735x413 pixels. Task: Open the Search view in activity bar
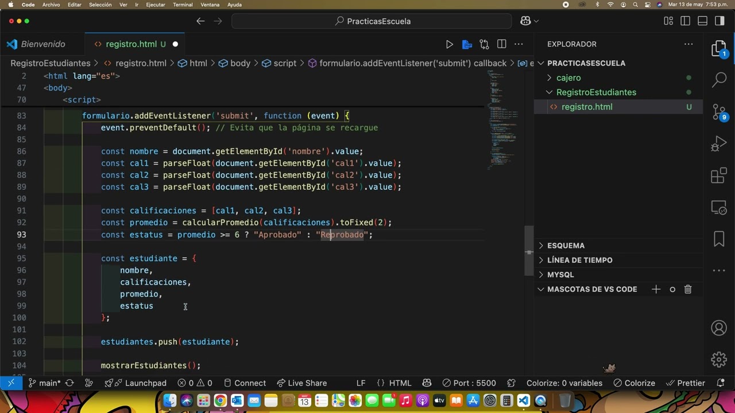(x=719, y=80)
